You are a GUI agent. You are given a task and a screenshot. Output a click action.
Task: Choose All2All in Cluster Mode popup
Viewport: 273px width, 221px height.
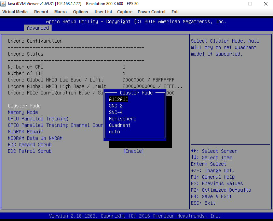119,99
